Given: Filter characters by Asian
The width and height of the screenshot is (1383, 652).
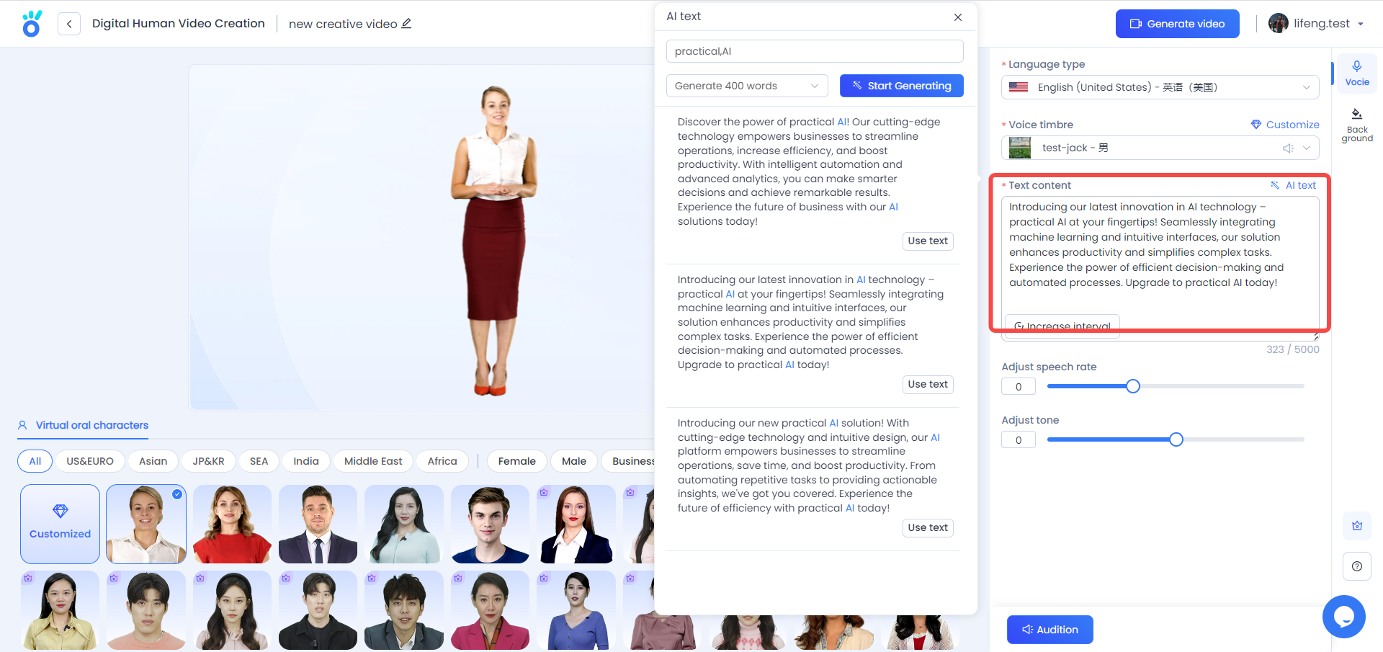Looking at the screenshot, I should click(x=153, y=461).
